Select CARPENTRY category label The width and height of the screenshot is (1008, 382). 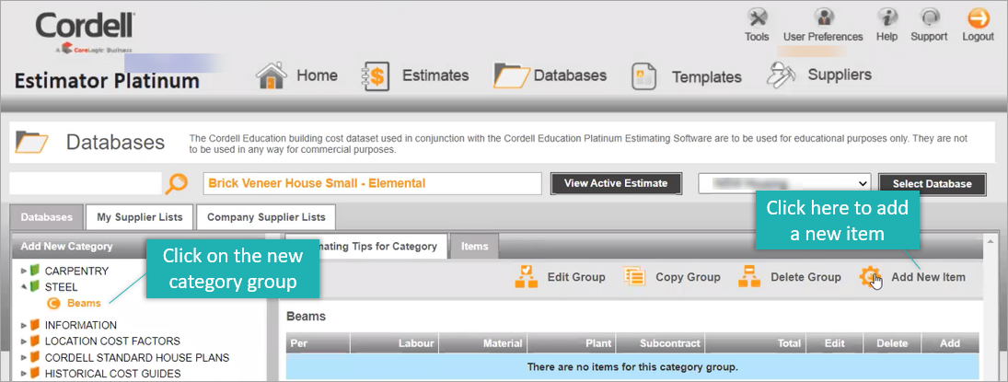click(x=76, y=271)
